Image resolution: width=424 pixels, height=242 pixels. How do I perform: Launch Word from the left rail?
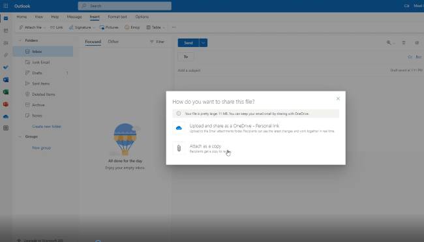[6, 80]
